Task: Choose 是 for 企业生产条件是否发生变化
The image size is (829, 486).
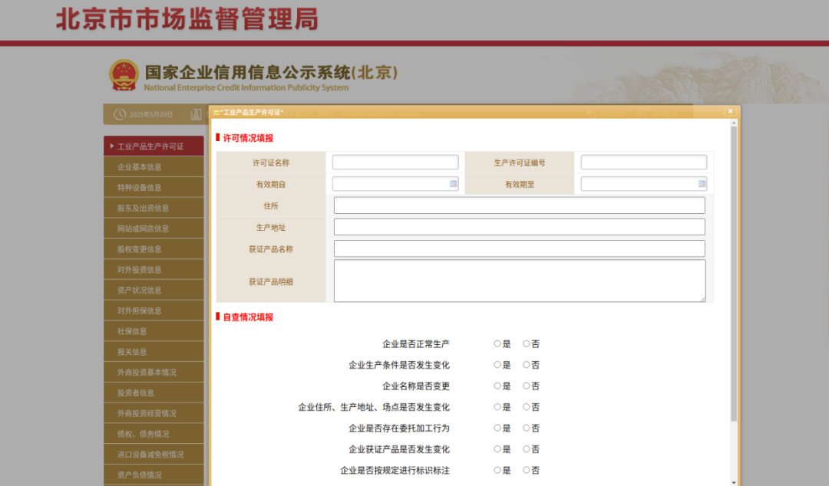Action: coord(497,365)
